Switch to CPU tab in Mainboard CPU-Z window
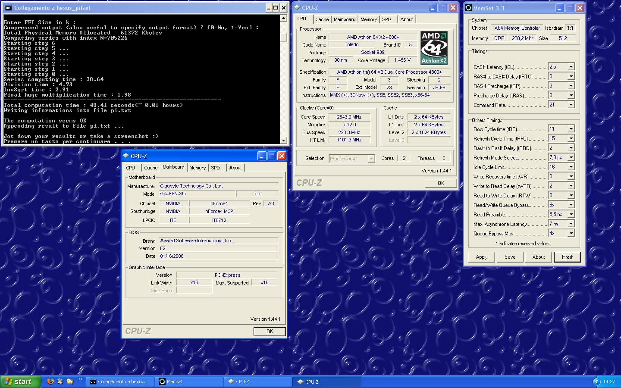This screenshot has height=388, width=621. (131, 168)
